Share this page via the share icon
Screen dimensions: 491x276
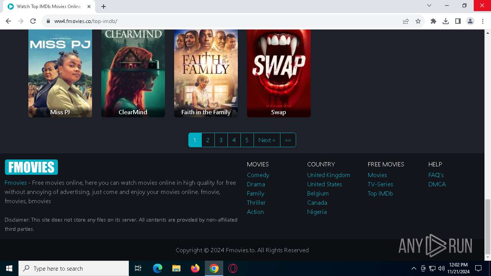[x=406, y=21]
